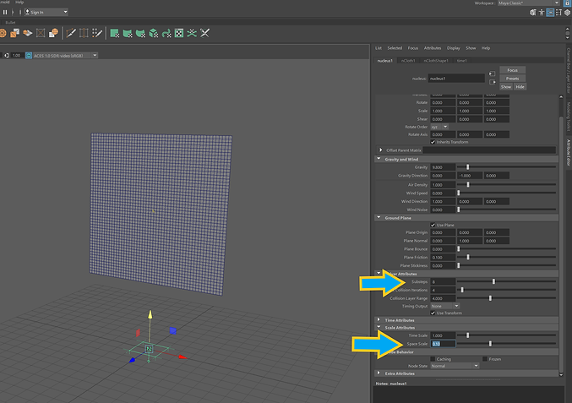The width and height of the screenshot is (572, 403).
Task: Open the Modeling Toolkit side tab
Action: [x=569, y=117]
